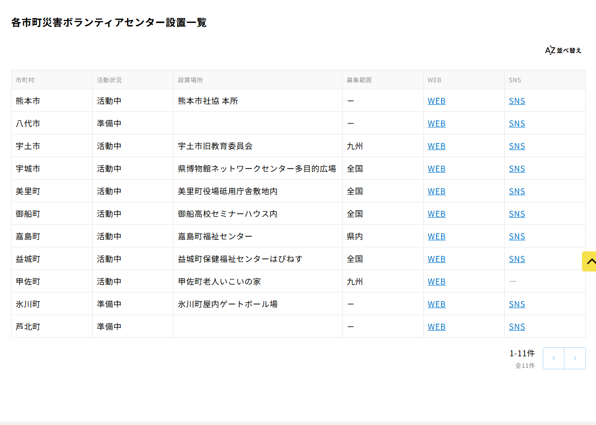Open SNS link for 宇土市
The image size is (596, 425).
pyautogui.click(x=517, y=146)
